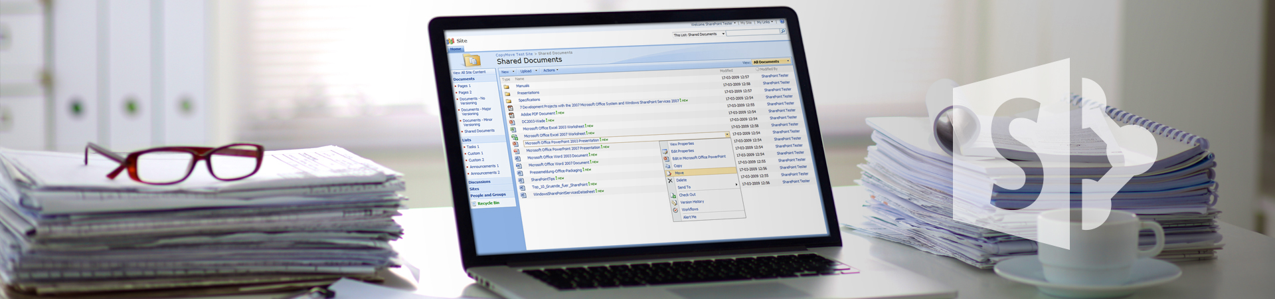Click the Workflows icon in context menu

tap(676, 210)
